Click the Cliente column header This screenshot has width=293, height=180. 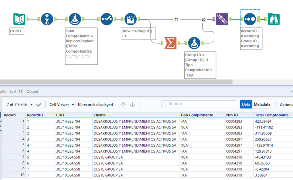tap(136, 115)
